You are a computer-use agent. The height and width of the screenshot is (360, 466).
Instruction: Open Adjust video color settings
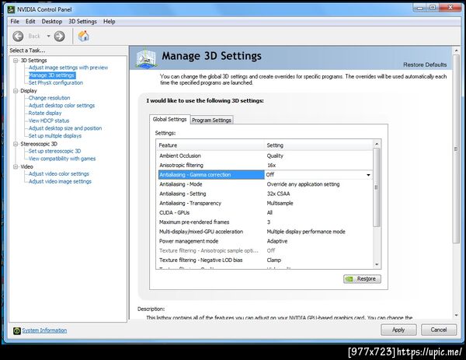tap(58, 173)
